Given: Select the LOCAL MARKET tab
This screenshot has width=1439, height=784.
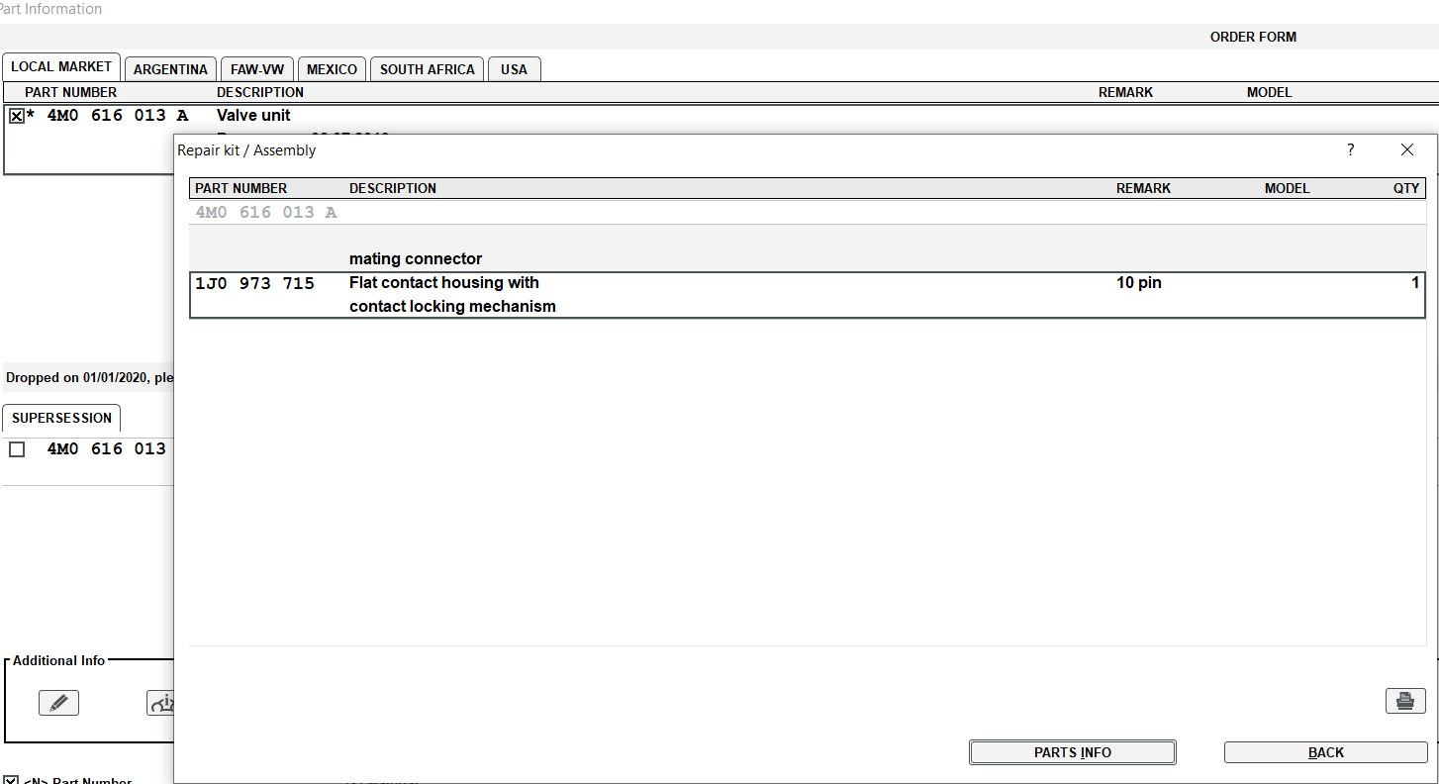Looking at the screenshot, I should (x=61, y=67).
